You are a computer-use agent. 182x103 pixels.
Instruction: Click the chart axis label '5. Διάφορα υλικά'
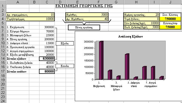[134, 84]
